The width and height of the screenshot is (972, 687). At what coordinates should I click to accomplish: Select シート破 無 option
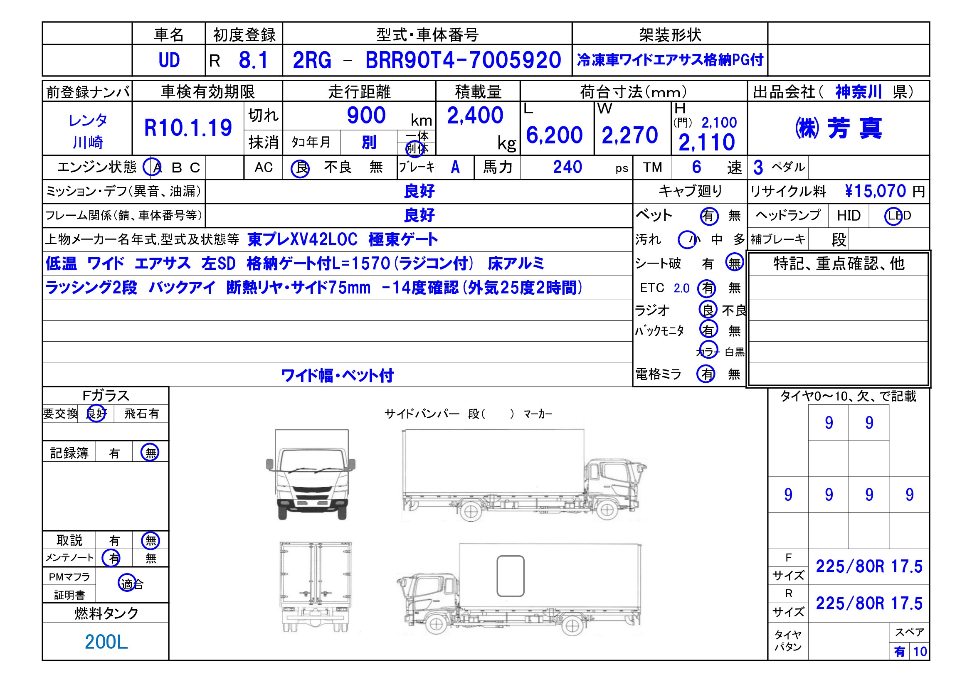pyautogui.click(x=735, y=263)
